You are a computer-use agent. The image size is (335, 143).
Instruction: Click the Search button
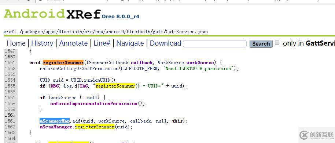pos(261,44)
